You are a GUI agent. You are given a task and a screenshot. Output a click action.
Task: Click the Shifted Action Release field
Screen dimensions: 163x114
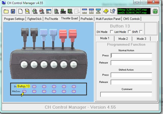pos(131,82)
